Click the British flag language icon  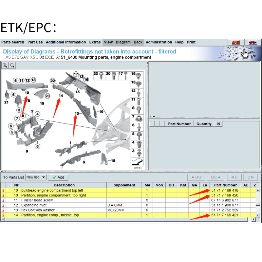253,42
